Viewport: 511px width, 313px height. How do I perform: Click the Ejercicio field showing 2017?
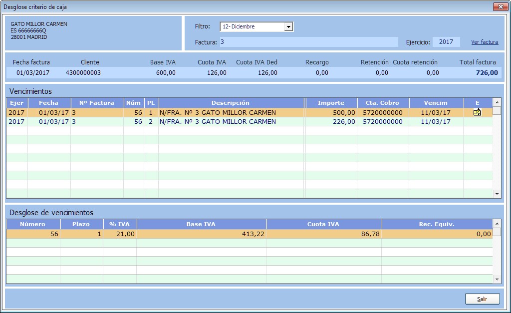click(446, 42)
